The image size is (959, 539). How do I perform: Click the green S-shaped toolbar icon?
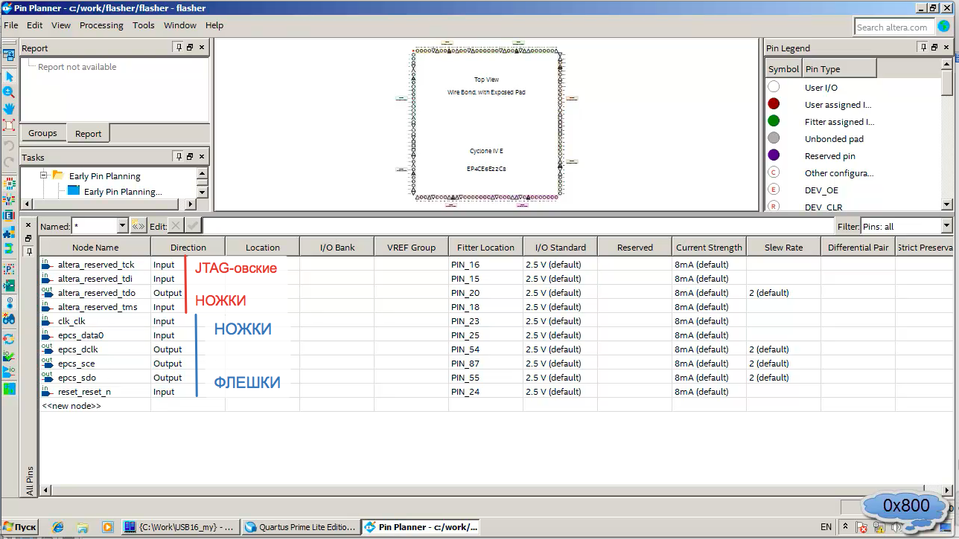coord(9,248)
